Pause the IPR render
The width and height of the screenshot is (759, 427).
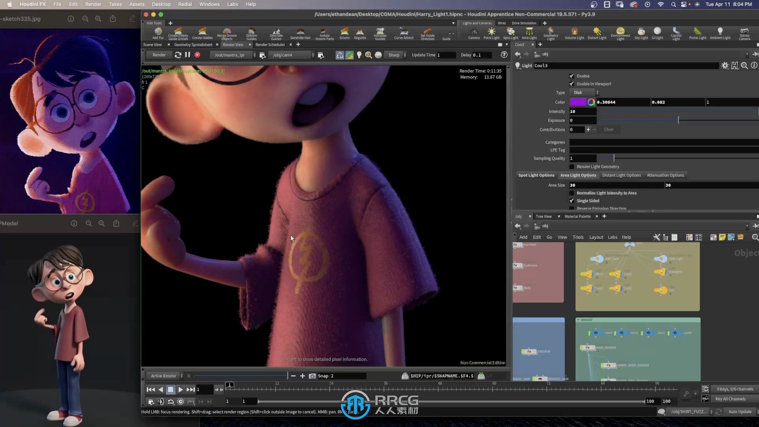(x=188, y=55)
